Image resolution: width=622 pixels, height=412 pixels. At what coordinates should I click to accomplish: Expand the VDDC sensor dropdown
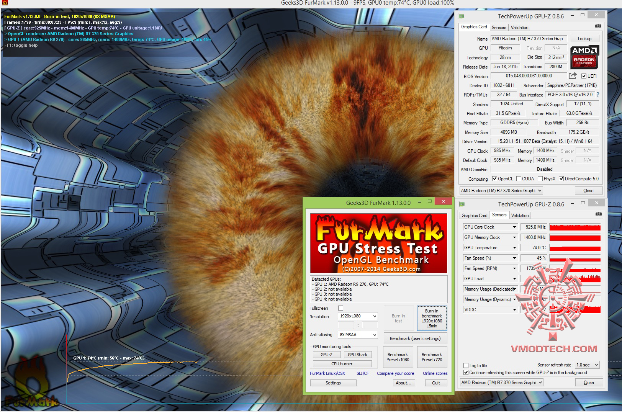click(x=514, y=310)
